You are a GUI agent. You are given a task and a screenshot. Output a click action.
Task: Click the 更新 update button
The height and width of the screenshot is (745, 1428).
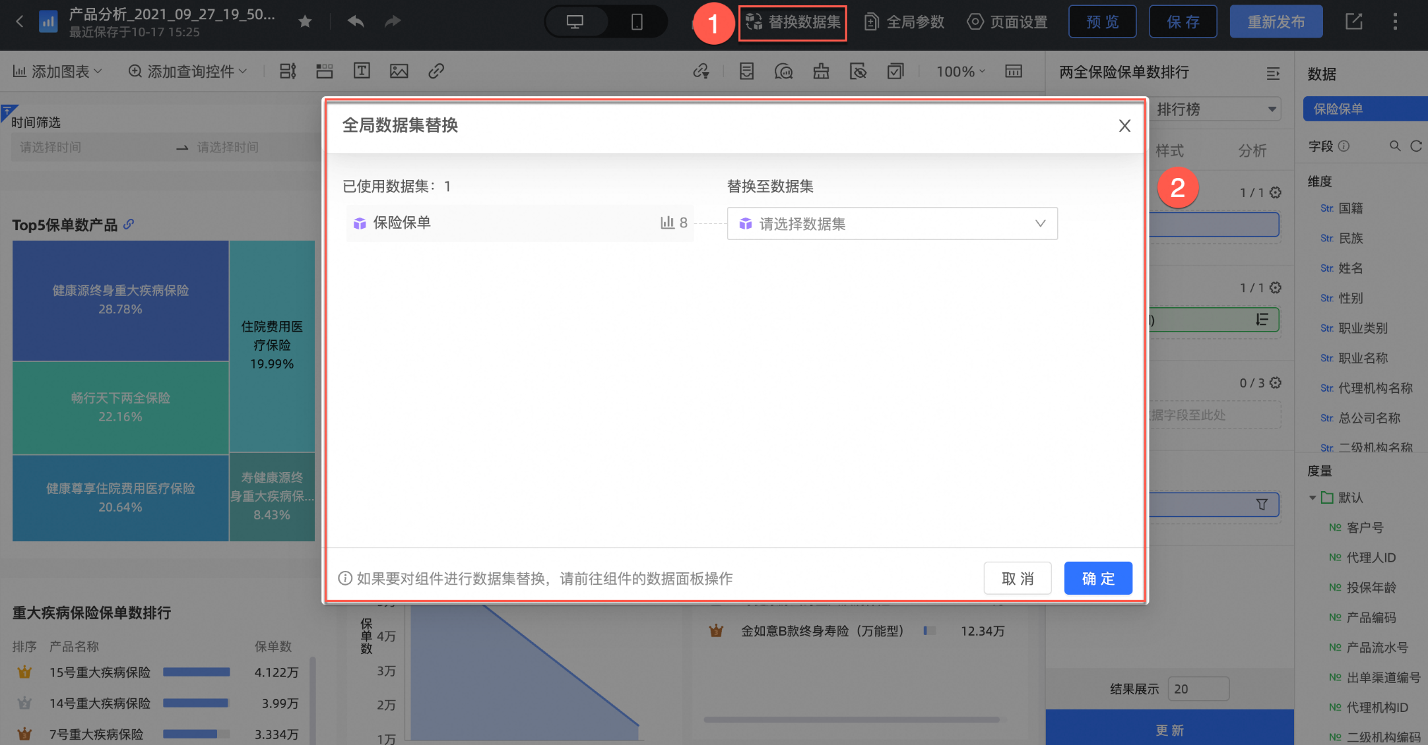point(1169,729)
